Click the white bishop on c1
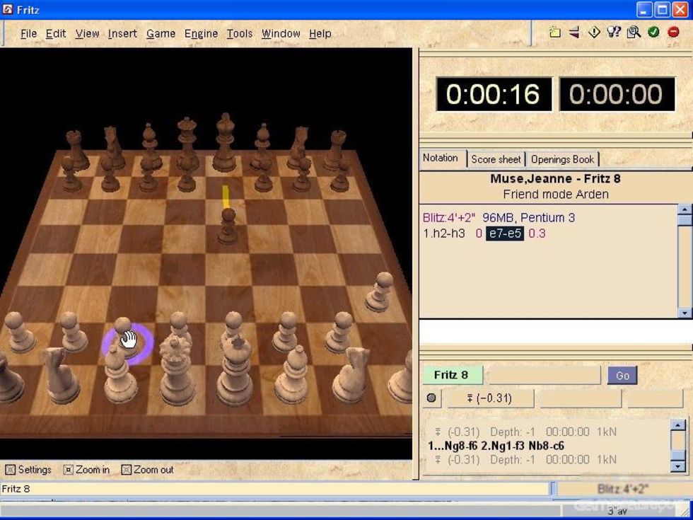Viewport: 693px width, 520px height. pos(120,376)
